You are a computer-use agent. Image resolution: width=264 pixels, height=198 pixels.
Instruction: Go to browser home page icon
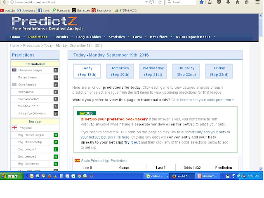(x=238, y=2)
